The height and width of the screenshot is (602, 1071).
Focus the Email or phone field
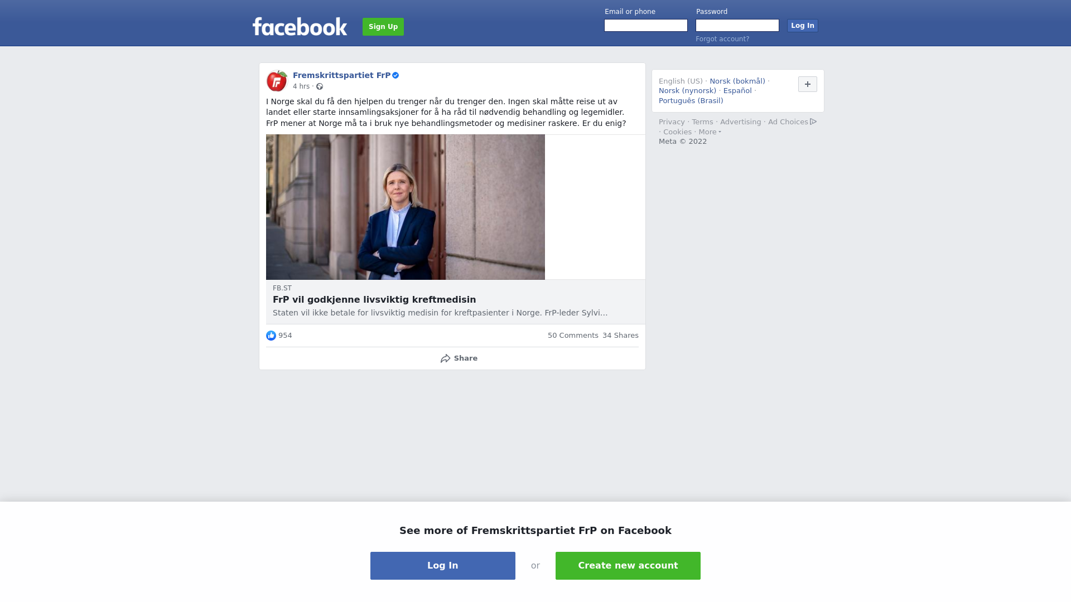[646, 26]
